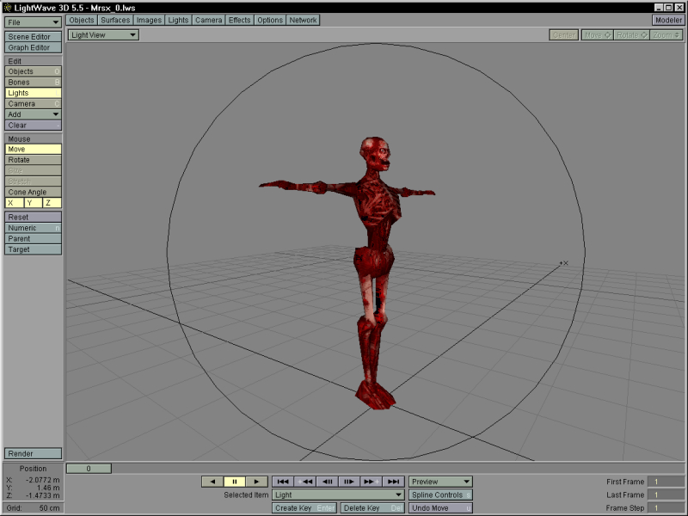Step forward one frame icon
This screenshot has width=688, height=516.
pyautogui.click(x=349, y=482)
